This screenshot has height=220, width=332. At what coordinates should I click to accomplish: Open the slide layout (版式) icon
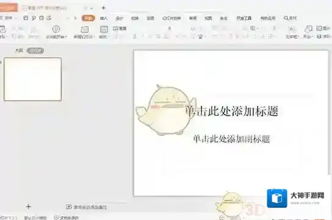click(104, 29)
